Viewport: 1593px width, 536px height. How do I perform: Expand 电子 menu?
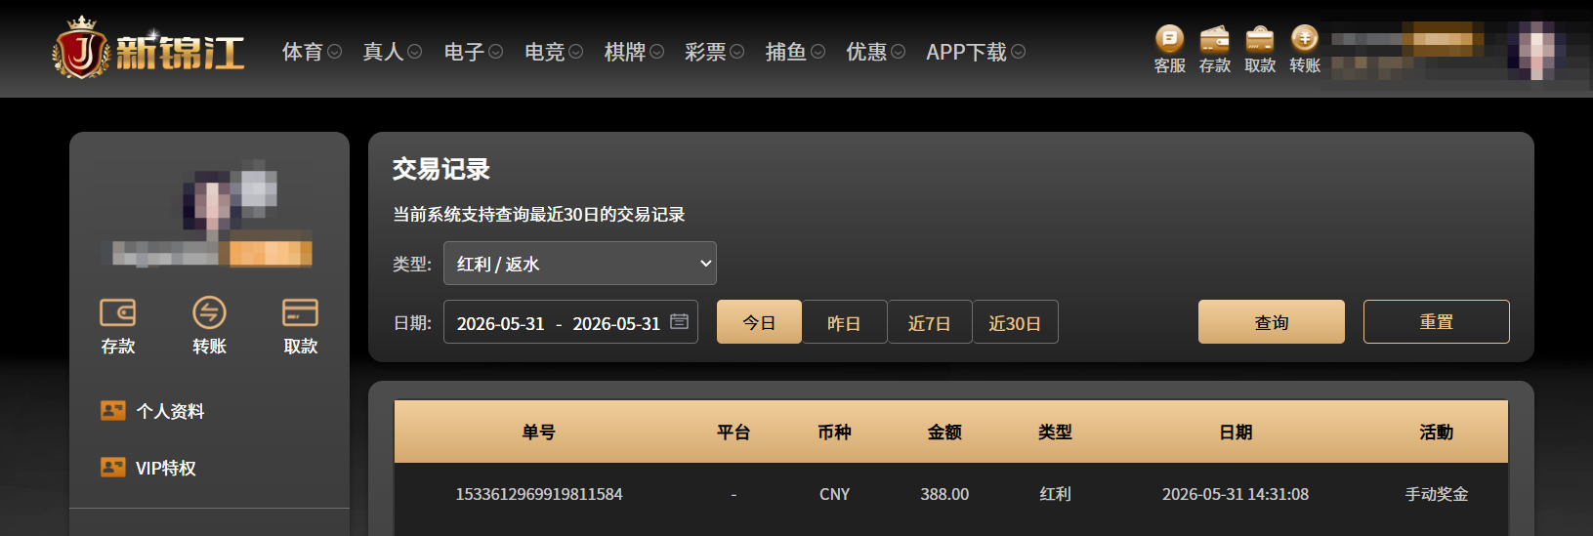pyautogui.click(x=473, y=52)
